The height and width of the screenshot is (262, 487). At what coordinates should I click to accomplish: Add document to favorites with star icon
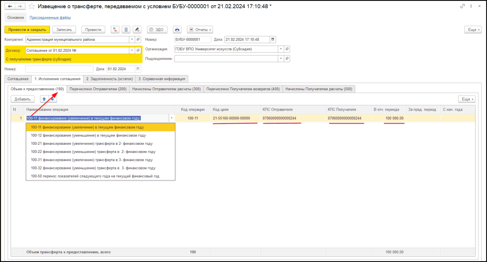(32, 6)
